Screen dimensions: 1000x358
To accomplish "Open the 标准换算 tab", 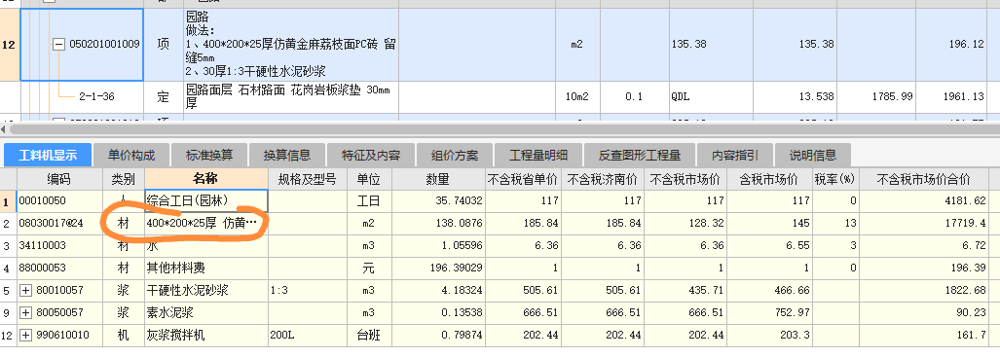I will pos(209,155).
